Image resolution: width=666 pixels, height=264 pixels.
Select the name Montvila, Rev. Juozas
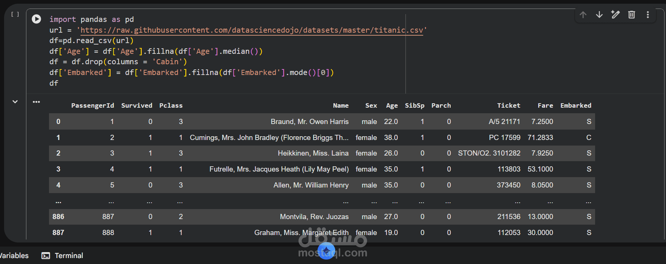314,216
